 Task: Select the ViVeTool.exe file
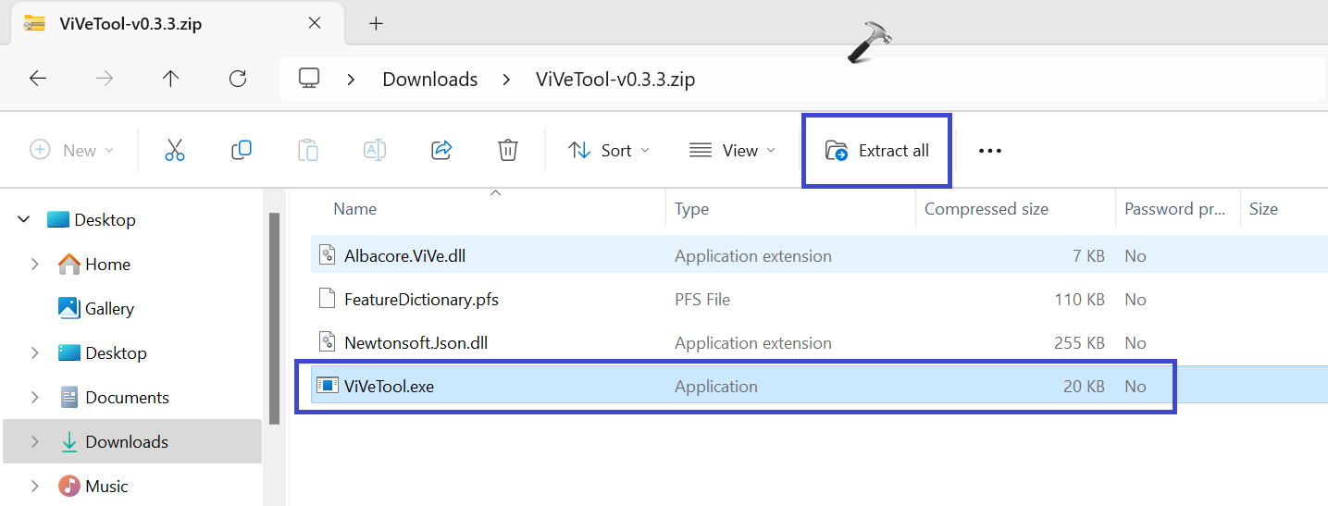389,387
